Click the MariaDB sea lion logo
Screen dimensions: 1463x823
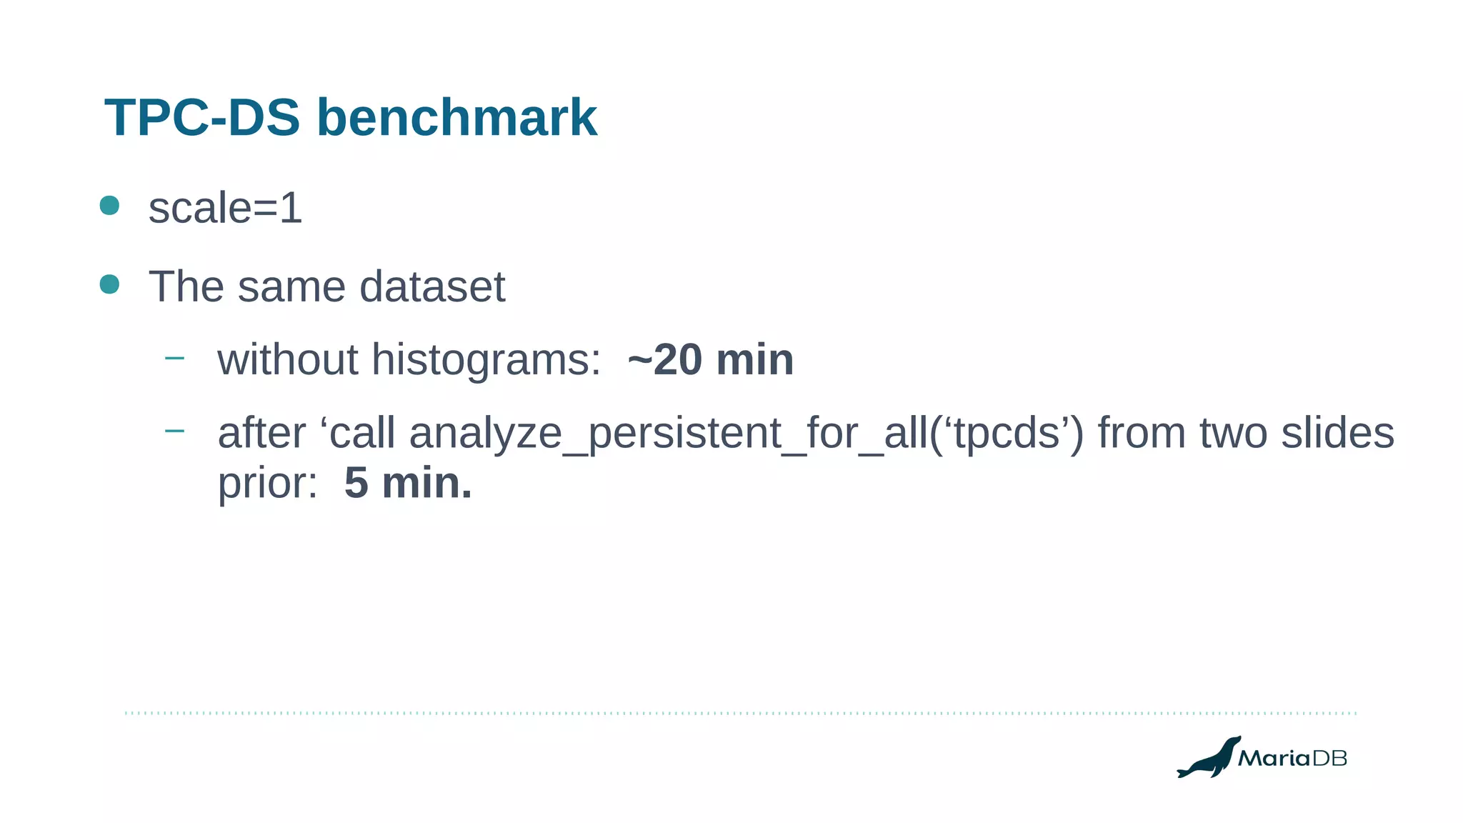coord(1208,757)
